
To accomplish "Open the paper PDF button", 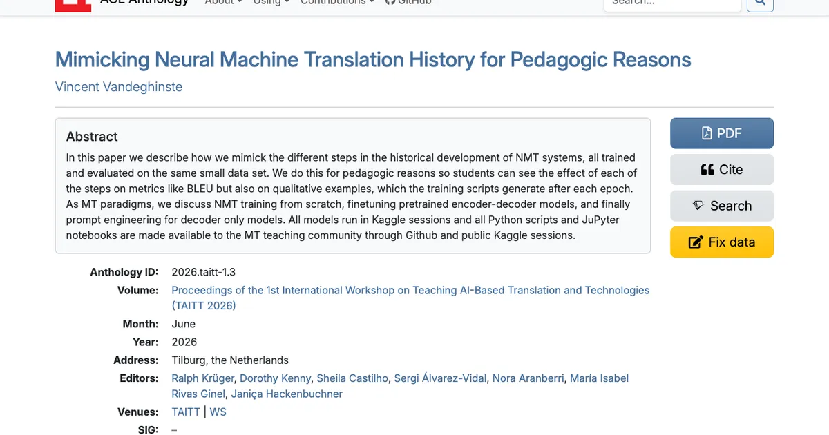I will [x=722, y=133].
